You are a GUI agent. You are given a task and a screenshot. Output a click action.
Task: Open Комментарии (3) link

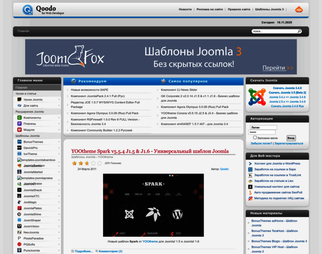[x=110, y=251]
